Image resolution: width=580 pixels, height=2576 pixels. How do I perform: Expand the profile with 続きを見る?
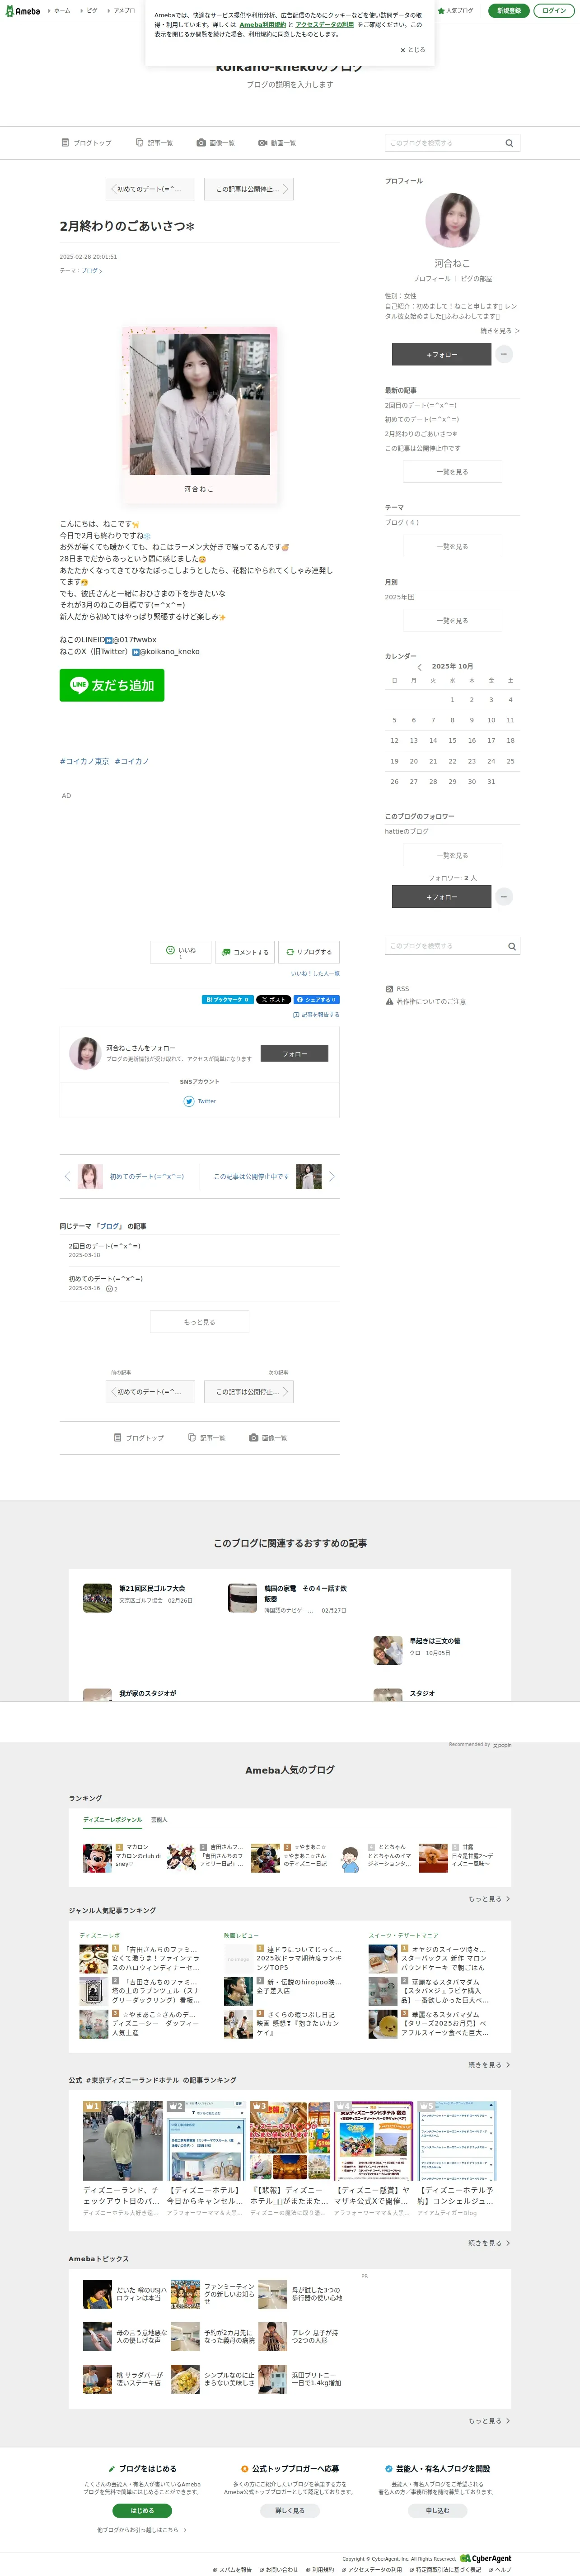pyautogui.click(x=499, y=331)
